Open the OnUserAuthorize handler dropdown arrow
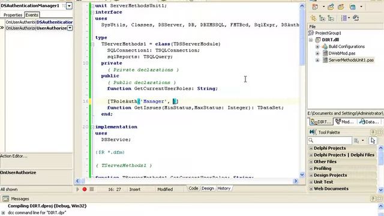The width and height of the screenshot is (384, 216). click(x=70, y=28)
